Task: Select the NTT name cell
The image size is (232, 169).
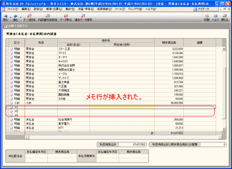Action: click(x=74, y=128)
